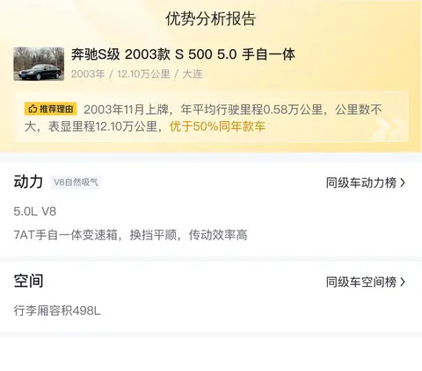Click the 空间 section heading

coord(28,282)
